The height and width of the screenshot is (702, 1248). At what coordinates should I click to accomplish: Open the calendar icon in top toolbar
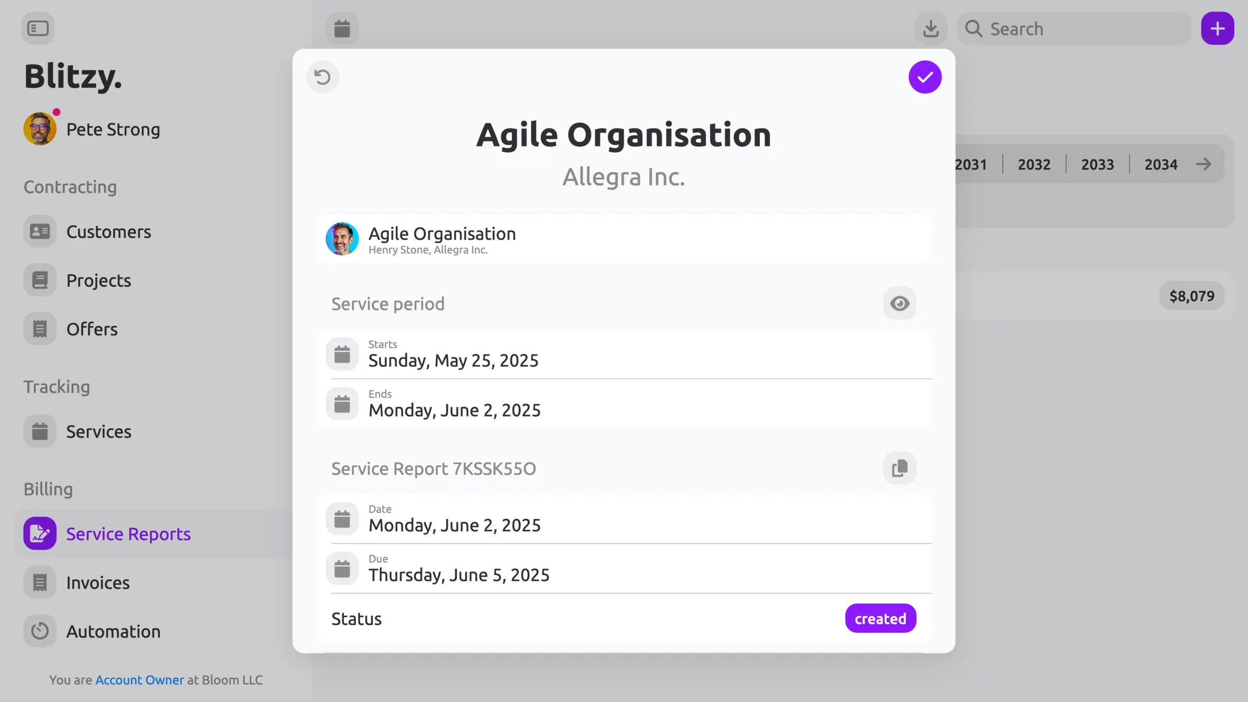pyautogui.click(x=342, y=29)
